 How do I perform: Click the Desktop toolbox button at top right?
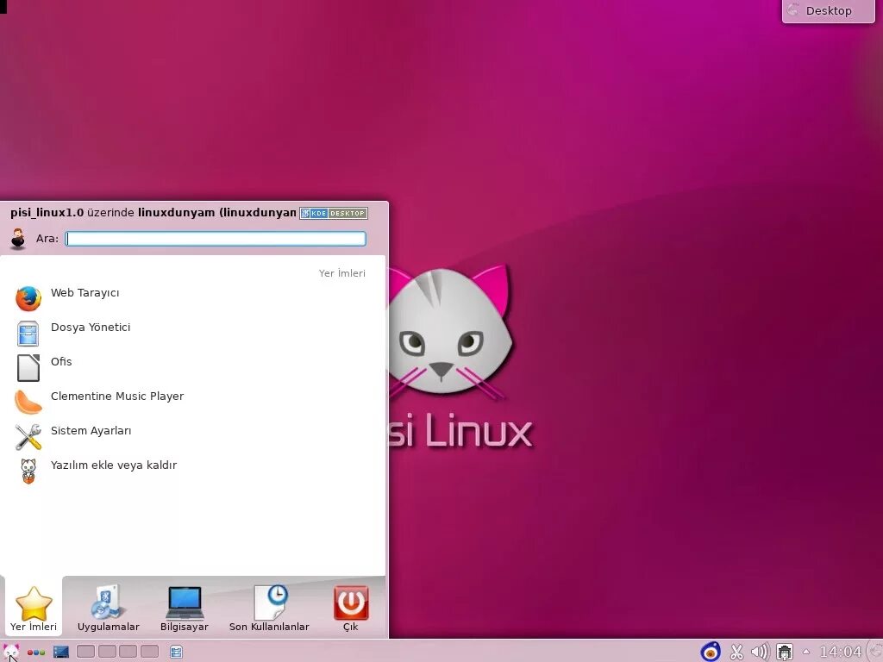[829, 10]
